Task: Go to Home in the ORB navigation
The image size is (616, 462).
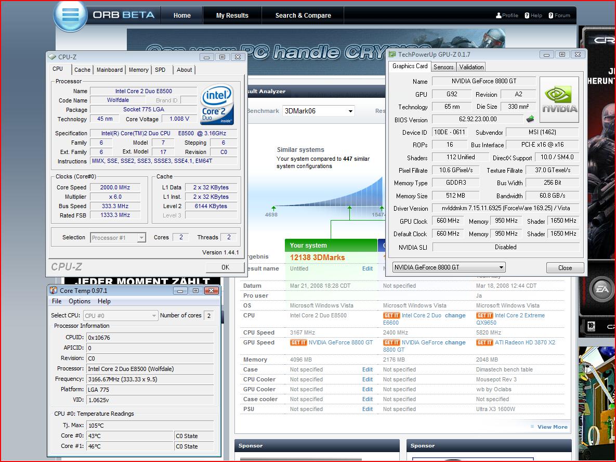Action: pos(182,15)
